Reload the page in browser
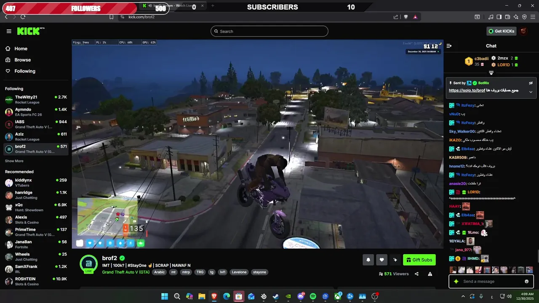The width and height of the screenshot is (539, 303). (x=23, y=17)
